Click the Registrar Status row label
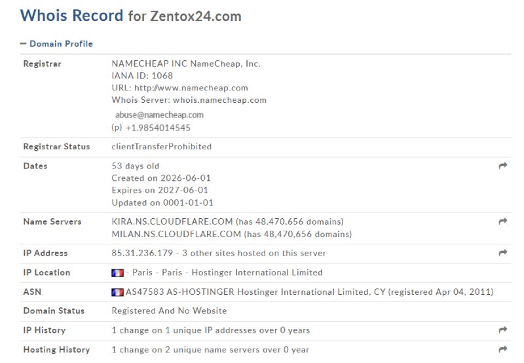 56,146
